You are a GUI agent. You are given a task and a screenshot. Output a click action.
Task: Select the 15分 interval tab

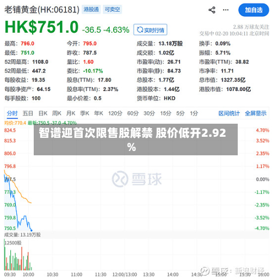[x=165, y=113]
